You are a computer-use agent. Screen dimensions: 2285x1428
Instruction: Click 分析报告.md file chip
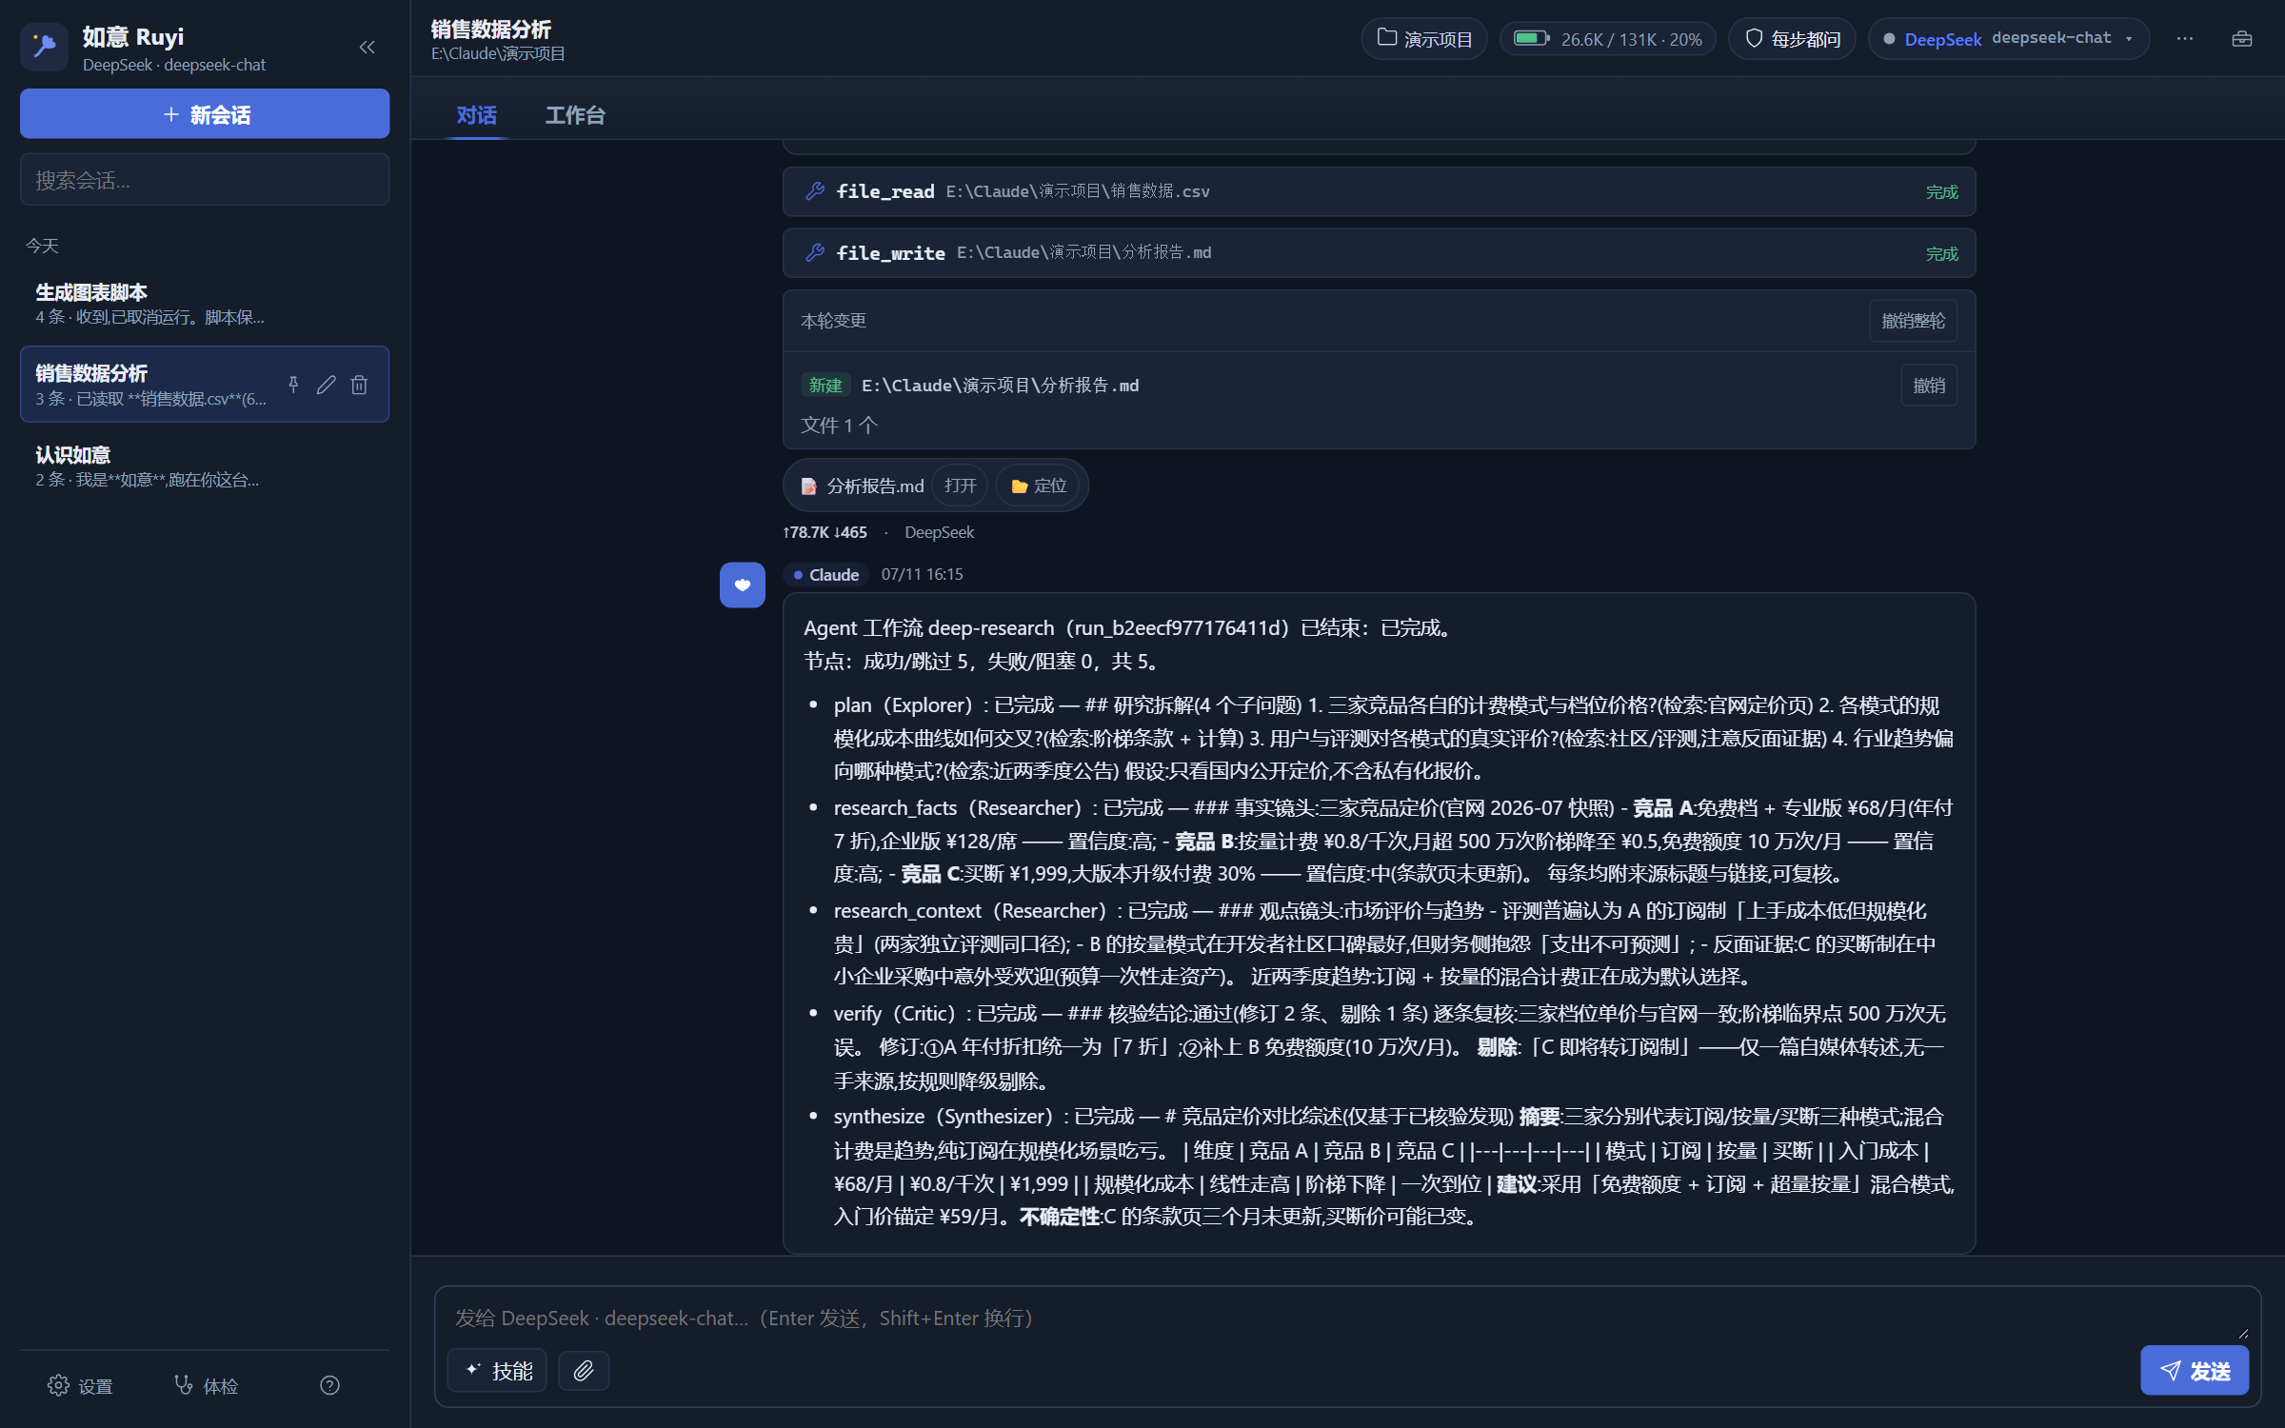click(x=862, y=486)
